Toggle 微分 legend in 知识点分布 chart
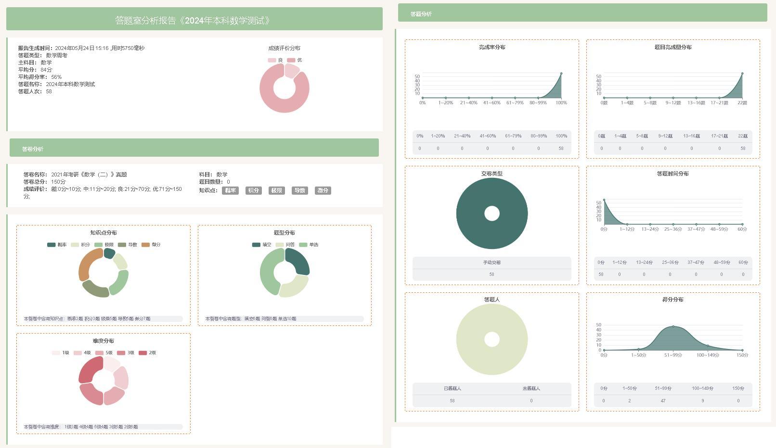The width and height of the screenshot is (776, 448). tap(151, 245)
